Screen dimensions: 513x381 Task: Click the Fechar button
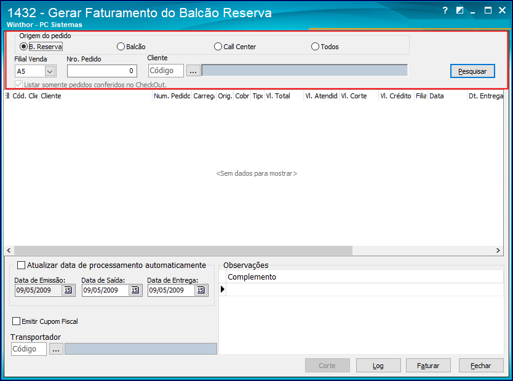click(x=481, y=366)
